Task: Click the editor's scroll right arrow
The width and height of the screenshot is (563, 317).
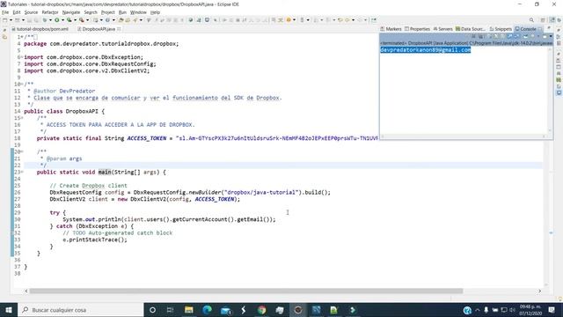Action: pyautogui.click(x=539, y=291)
